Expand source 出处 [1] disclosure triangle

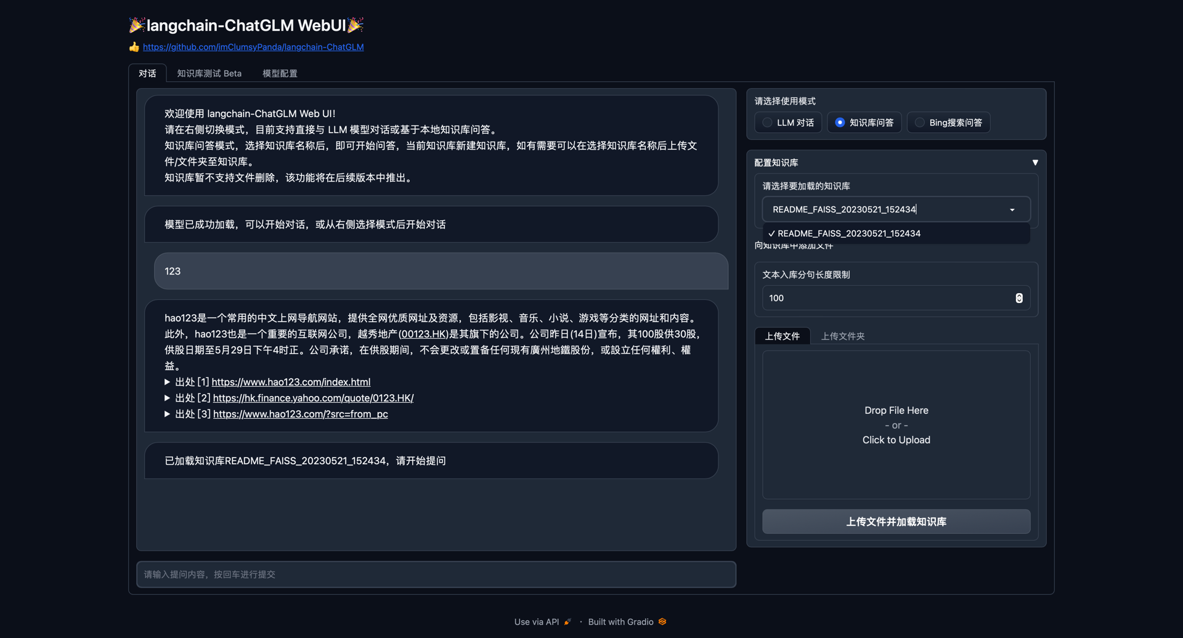pyautogui.click(x=168, y=382)
